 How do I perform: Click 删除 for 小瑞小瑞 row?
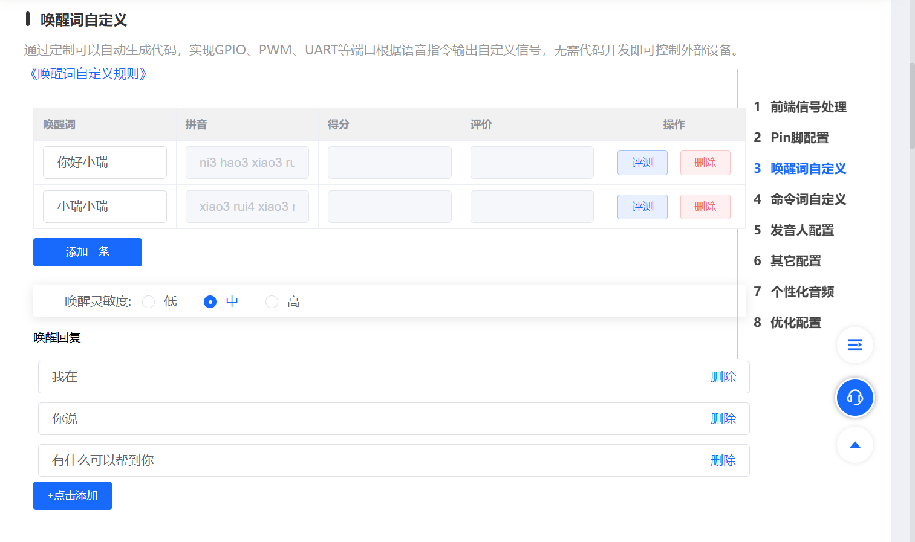tap(705, 207)
